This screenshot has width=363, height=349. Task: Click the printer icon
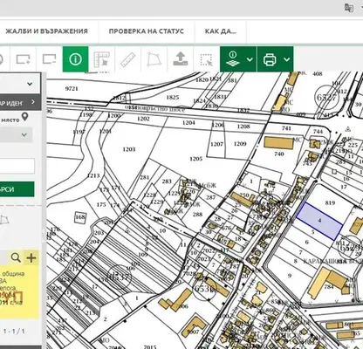(x=270, y=59)
